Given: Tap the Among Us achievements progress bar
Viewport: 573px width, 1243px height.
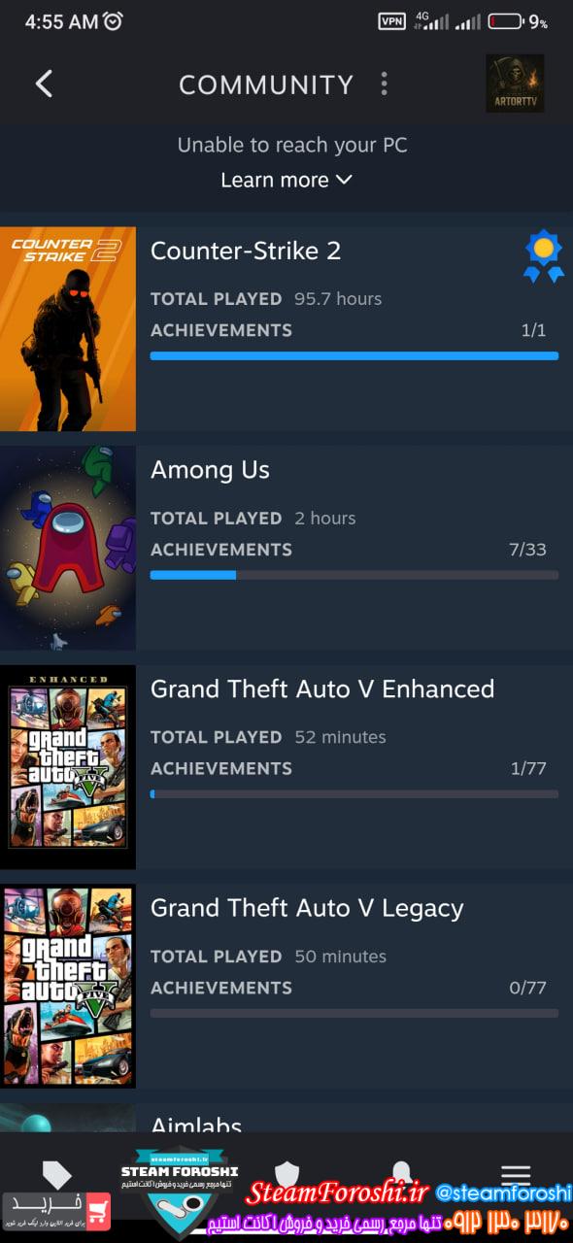Looking at the screenshot, I should (x=354, y=575).
